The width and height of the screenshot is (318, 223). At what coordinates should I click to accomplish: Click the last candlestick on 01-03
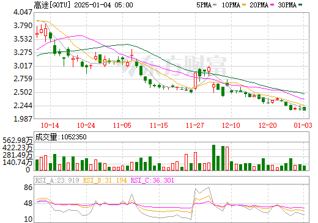click(x=304, y=109)
